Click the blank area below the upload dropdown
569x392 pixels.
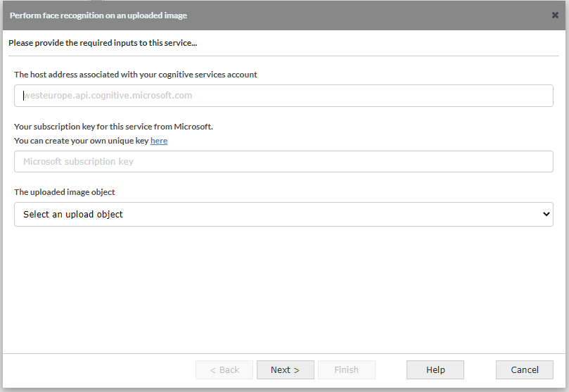click(x=283, y=289)
